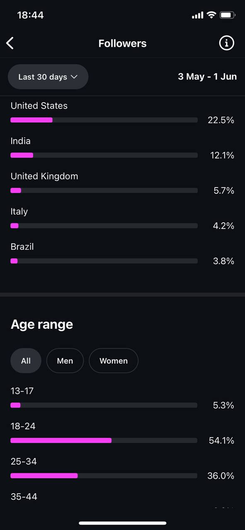Tap the United States percentage bar
Viewport: 245px width, 530px height.
click(104, 120)
